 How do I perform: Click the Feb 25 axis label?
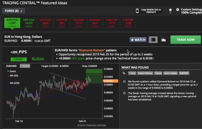[x=83, y=121]
